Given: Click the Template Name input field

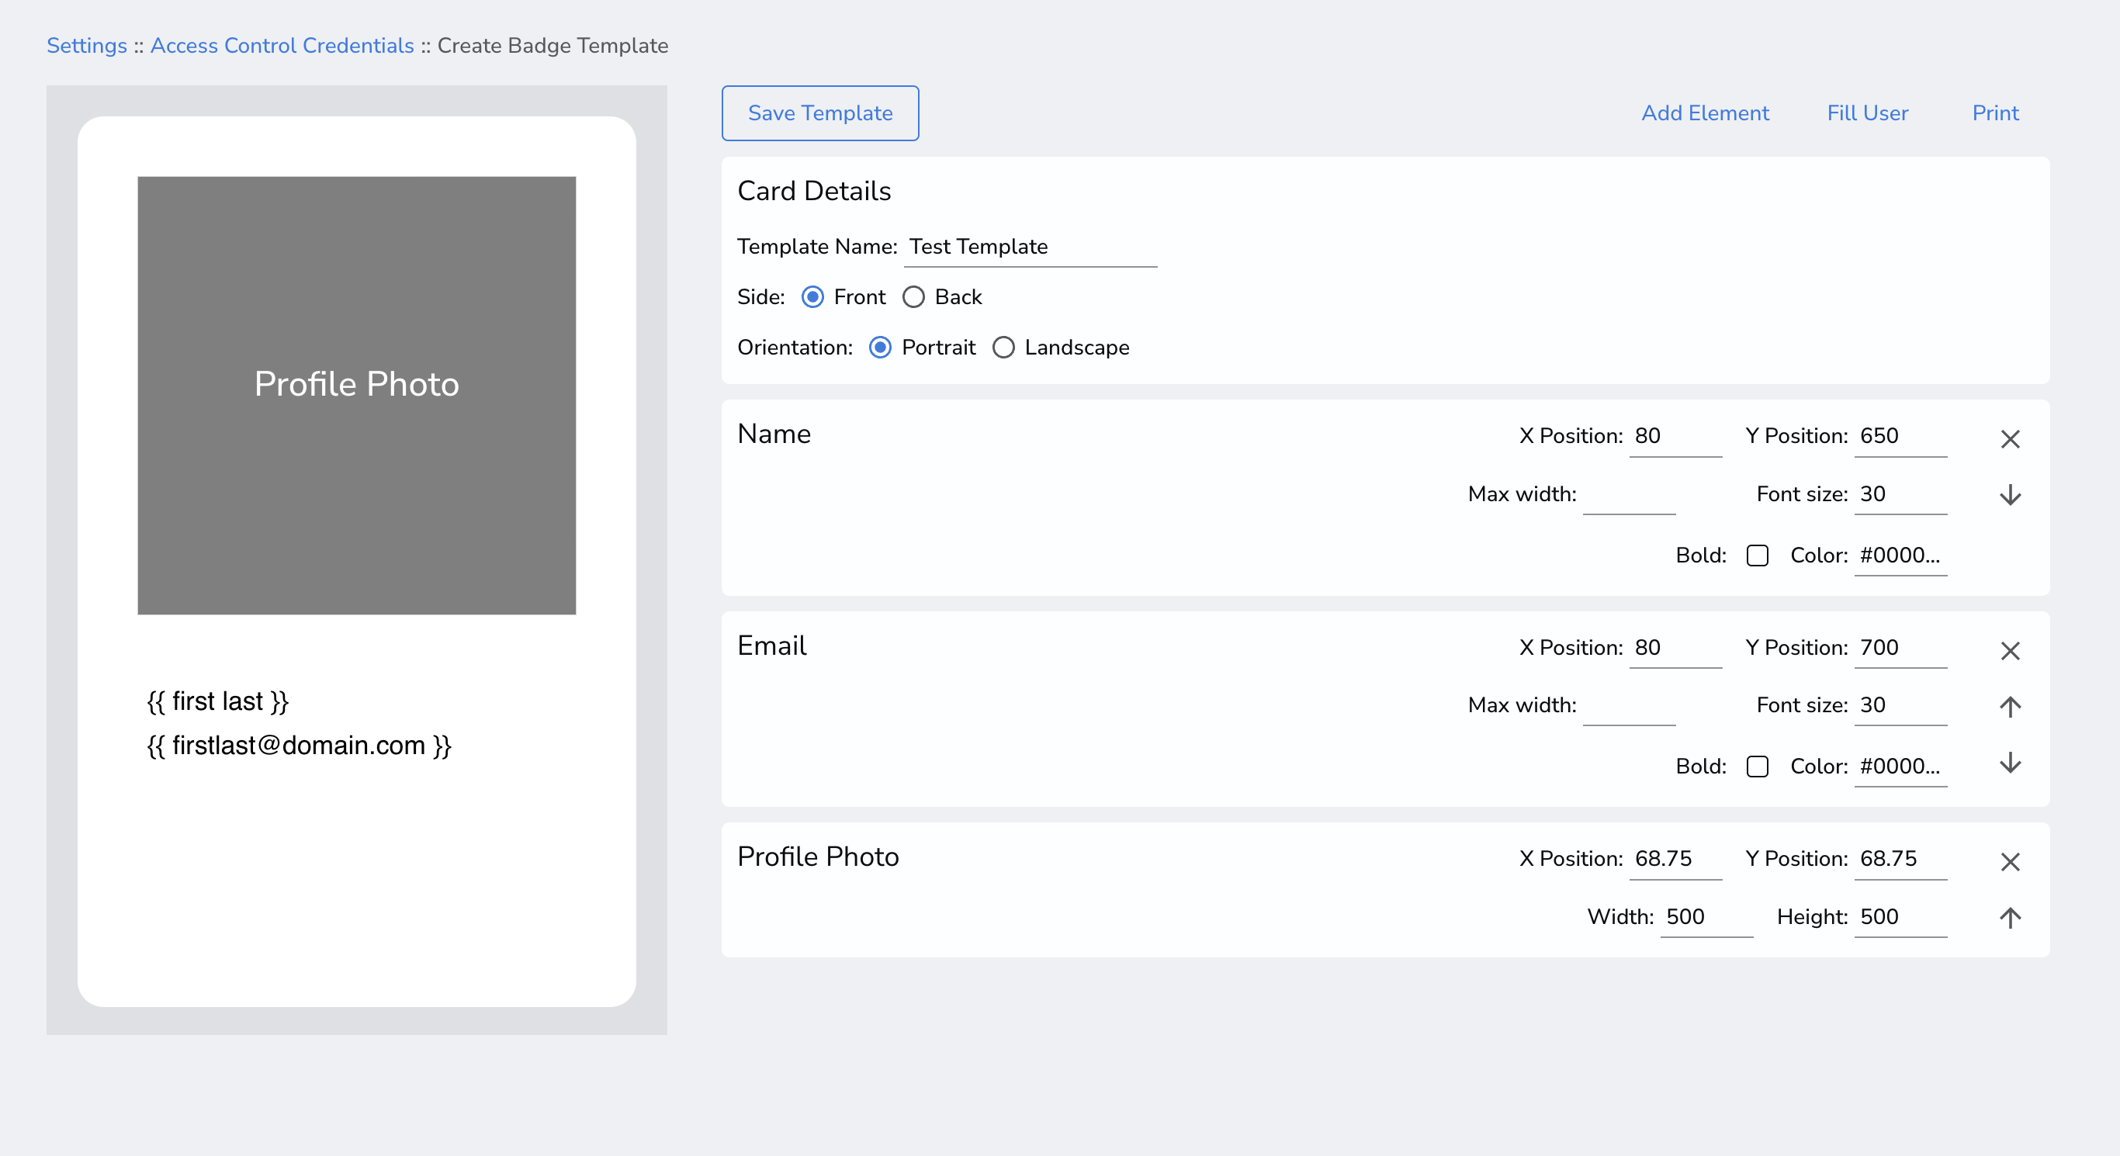Looking at the screenshot, I should (1029, 247).
